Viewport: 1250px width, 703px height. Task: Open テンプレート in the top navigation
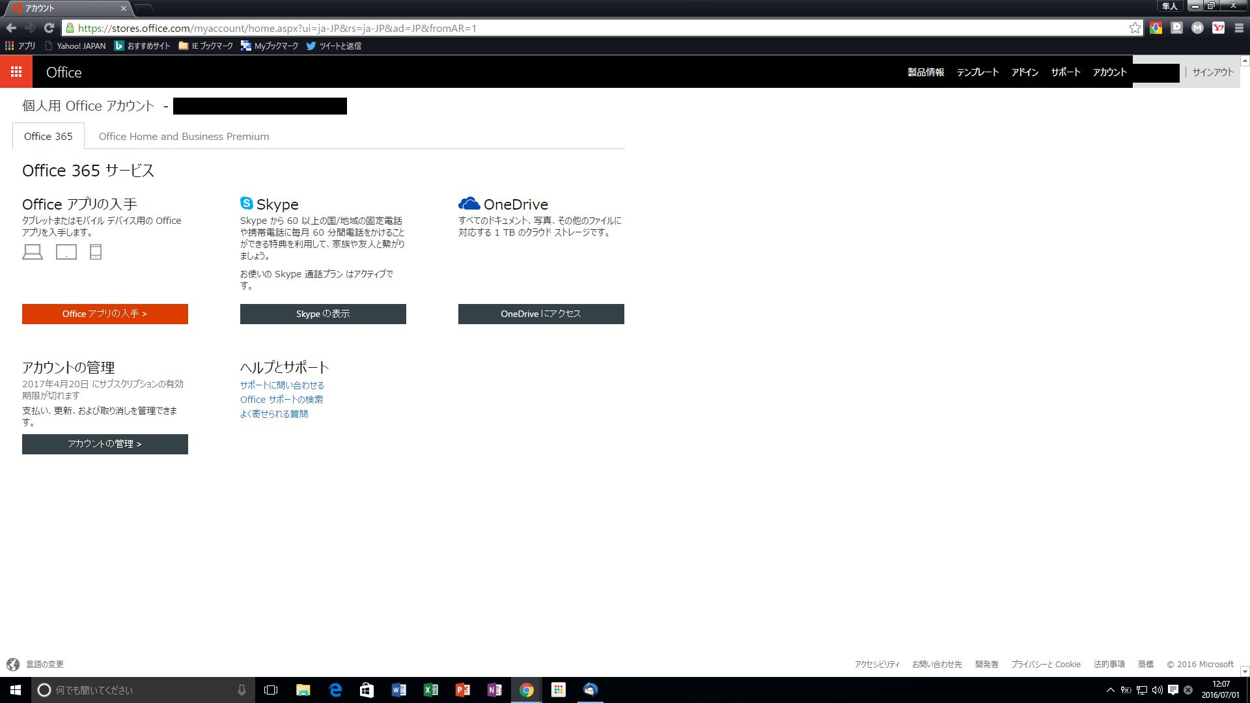point(977,72)
